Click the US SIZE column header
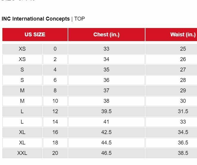 click(x=35, y=35)
